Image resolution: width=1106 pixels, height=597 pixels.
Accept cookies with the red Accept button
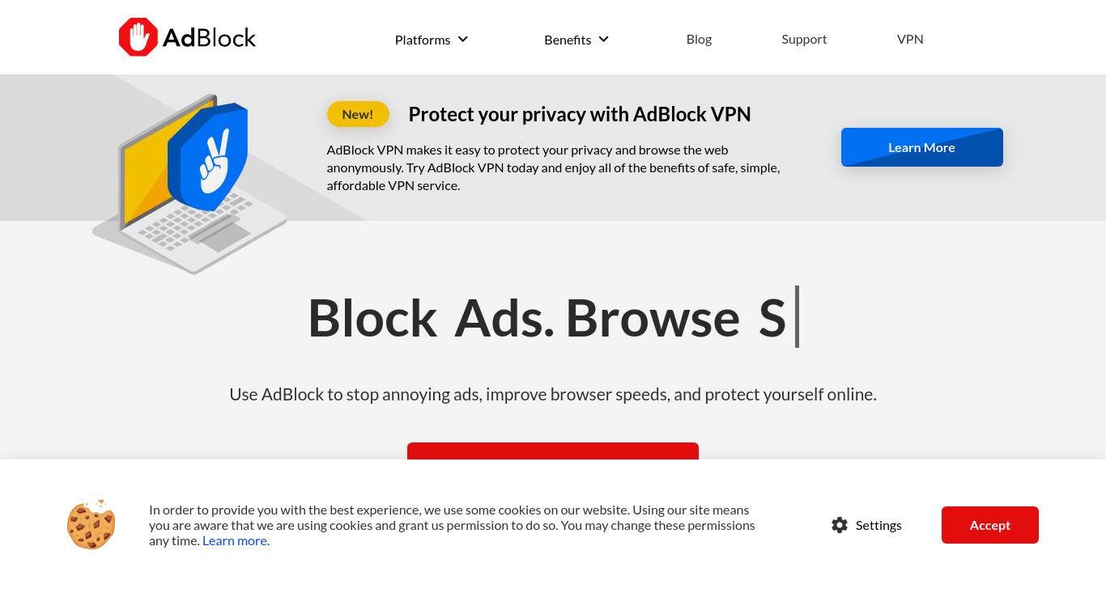click(990, 525)
